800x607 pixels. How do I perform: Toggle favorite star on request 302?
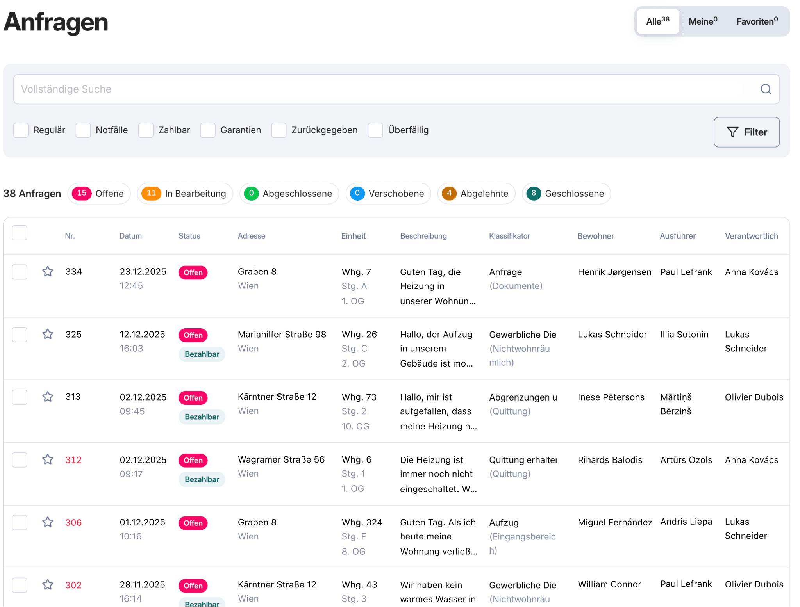click(48, 584)
